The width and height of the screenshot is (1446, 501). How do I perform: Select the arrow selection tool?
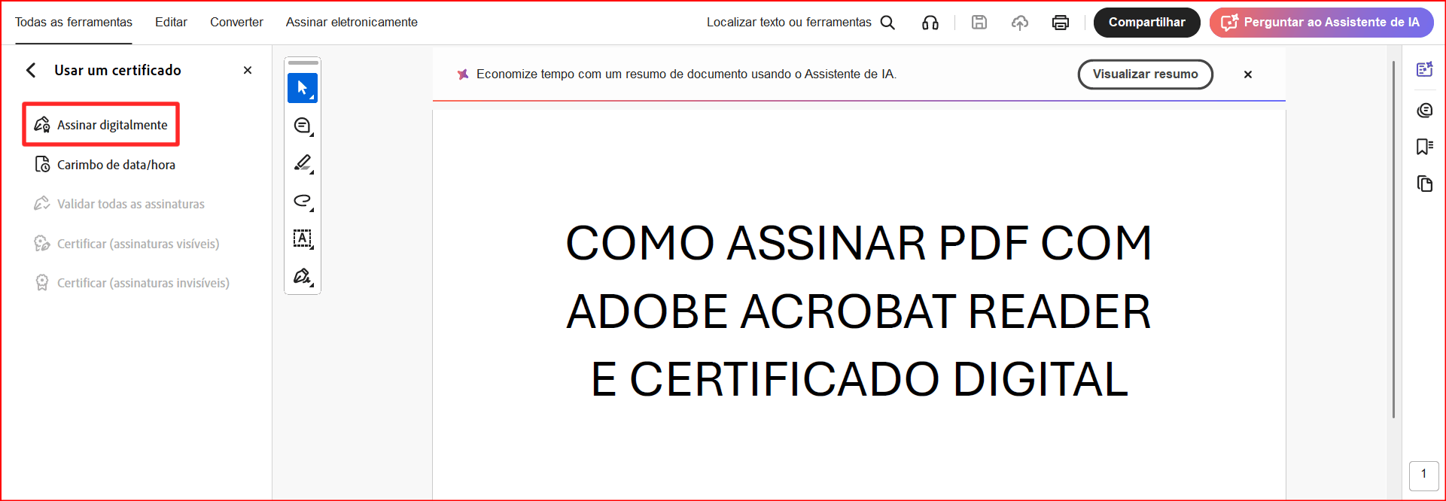(x=303, y=88)
